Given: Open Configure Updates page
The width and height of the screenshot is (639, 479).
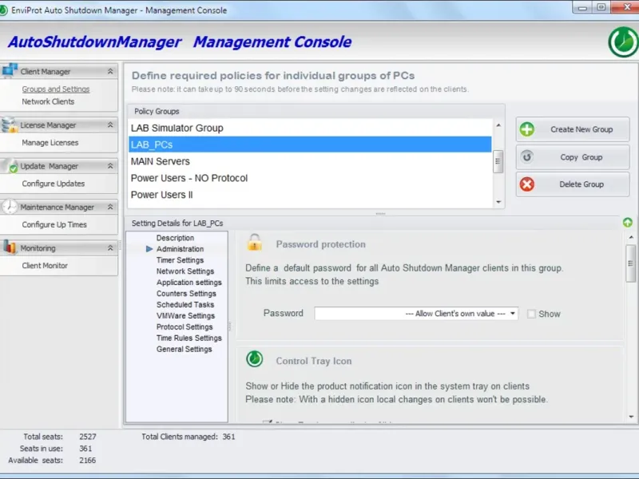Looking at the screenshot, I should (x=54, y=184).
